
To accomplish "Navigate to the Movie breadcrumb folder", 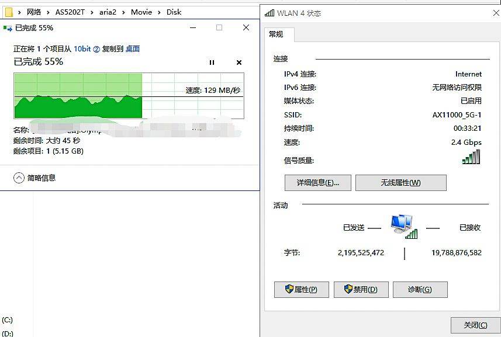I will (x=141, y=12).
